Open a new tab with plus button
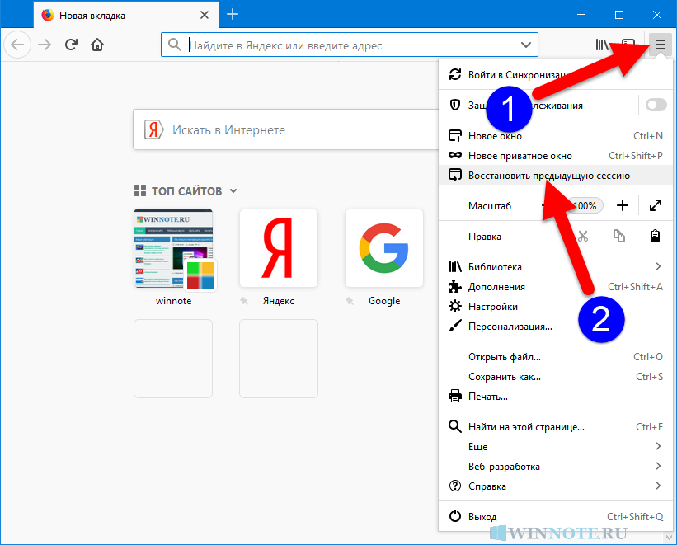 pos(233,14)
